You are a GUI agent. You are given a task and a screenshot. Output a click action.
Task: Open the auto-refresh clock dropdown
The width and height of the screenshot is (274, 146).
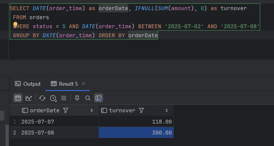[x=53, y=98]
